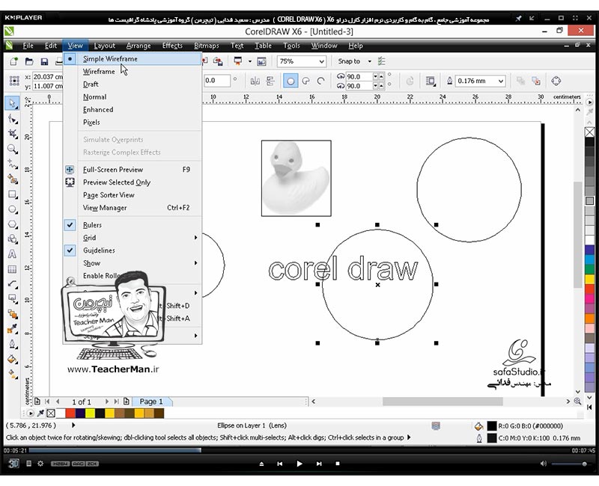Select the Ellipse tool in the toolbox
This screenshot has width=599, height=486.
12,209
